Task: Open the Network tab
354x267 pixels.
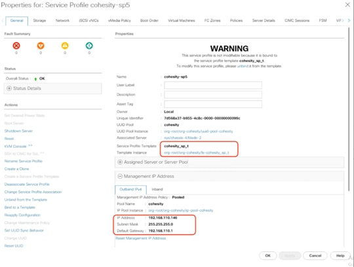Action: 62,20
